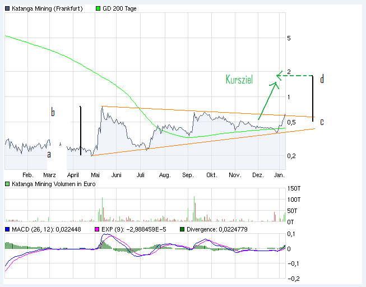Click the MACD axis value '-0,2'
Screen dimensions: 366x287
(294, 279)
